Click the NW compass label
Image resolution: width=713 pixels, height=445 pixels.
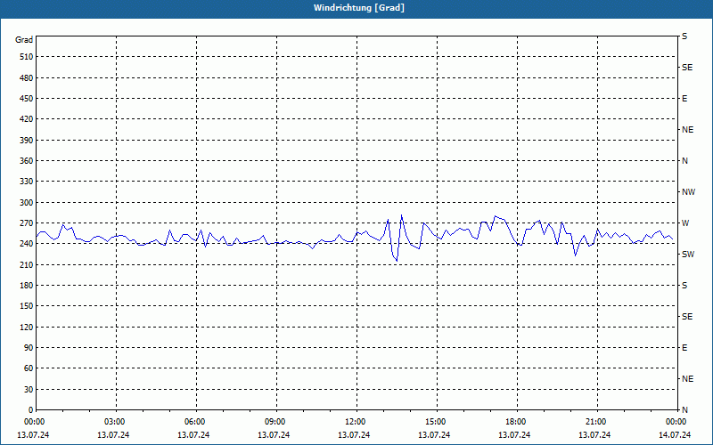coord(688,192)
